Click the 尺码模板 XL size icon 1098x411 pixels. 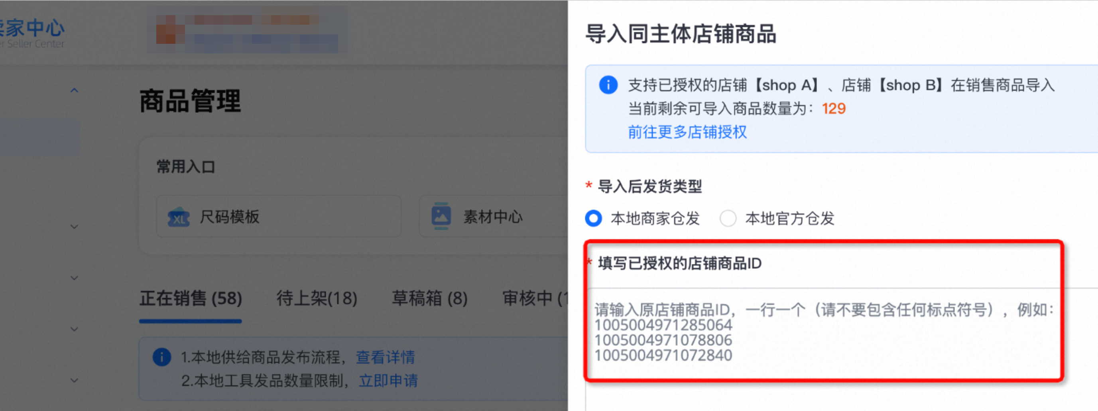(179, 217)
